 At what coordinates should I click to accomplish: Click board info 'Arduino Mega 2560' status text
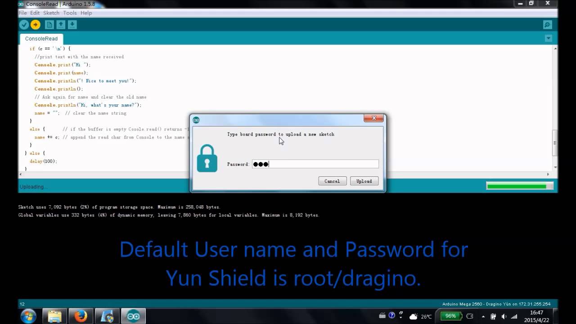[x=496, y=304]
